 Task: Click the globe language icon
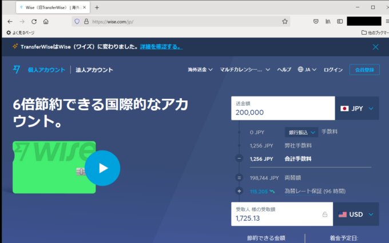click(x=300, y=70)
